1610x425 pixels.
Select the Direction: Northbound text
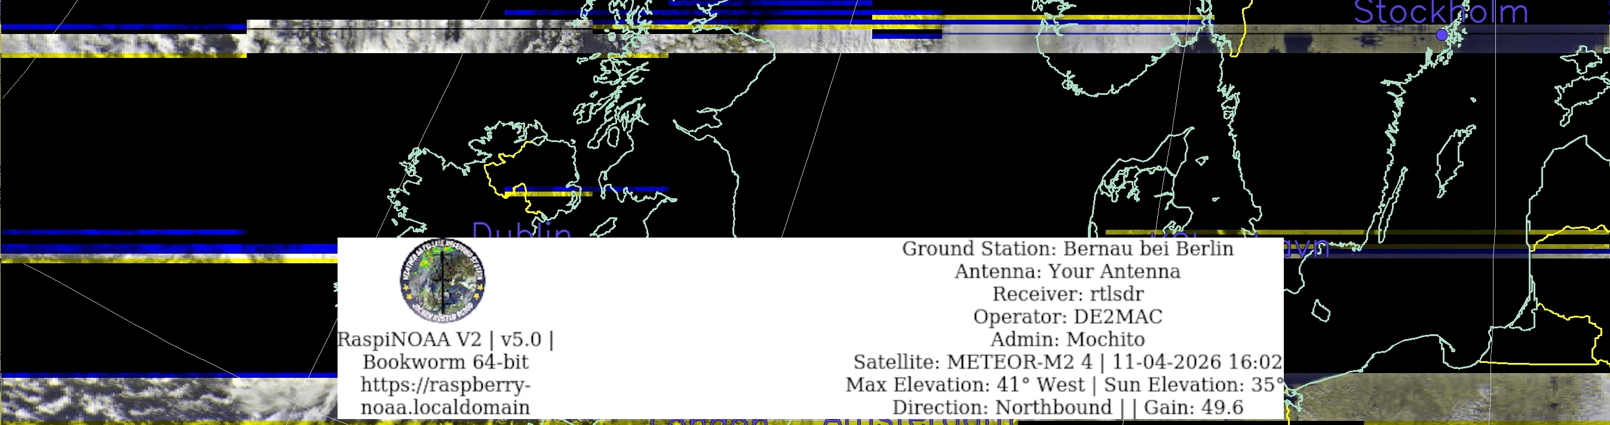tap(1002, 408)
